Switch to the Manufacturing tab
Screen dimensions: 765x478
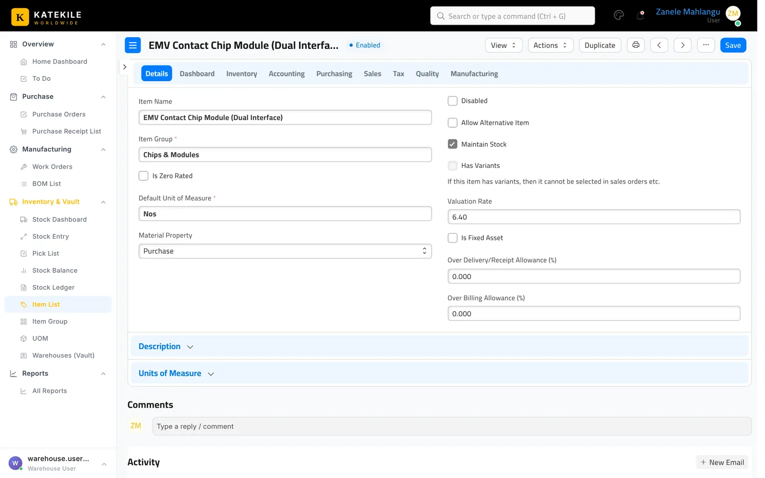tap(474, 74)
